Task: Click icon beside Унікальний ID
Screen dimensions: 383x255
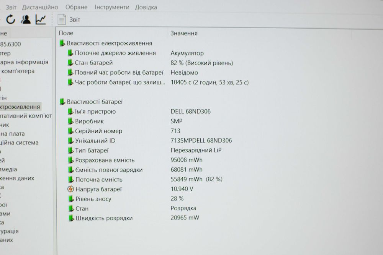Action: click(70, 141)
